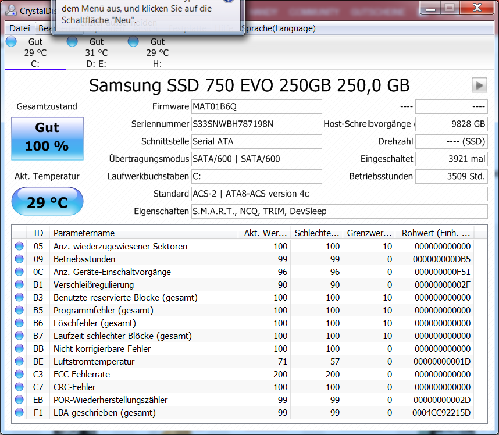
Task: Select the C: drive tab
Action: pyautogui.click(x=35, y=52)
